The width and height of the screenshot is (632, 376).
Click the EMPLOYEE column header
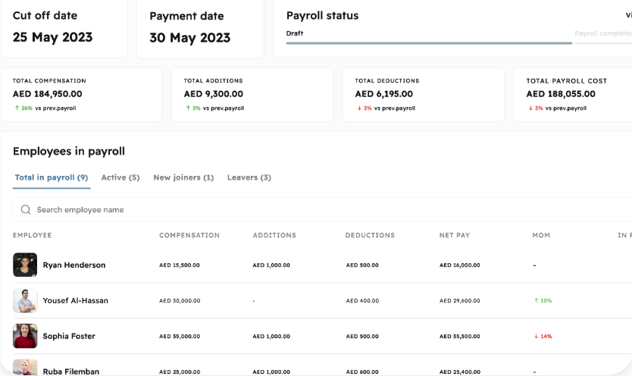(33, 235)
